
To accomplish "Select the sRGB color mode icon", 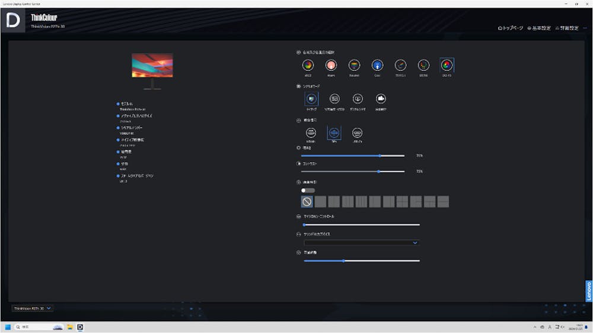I will (308, 65).
